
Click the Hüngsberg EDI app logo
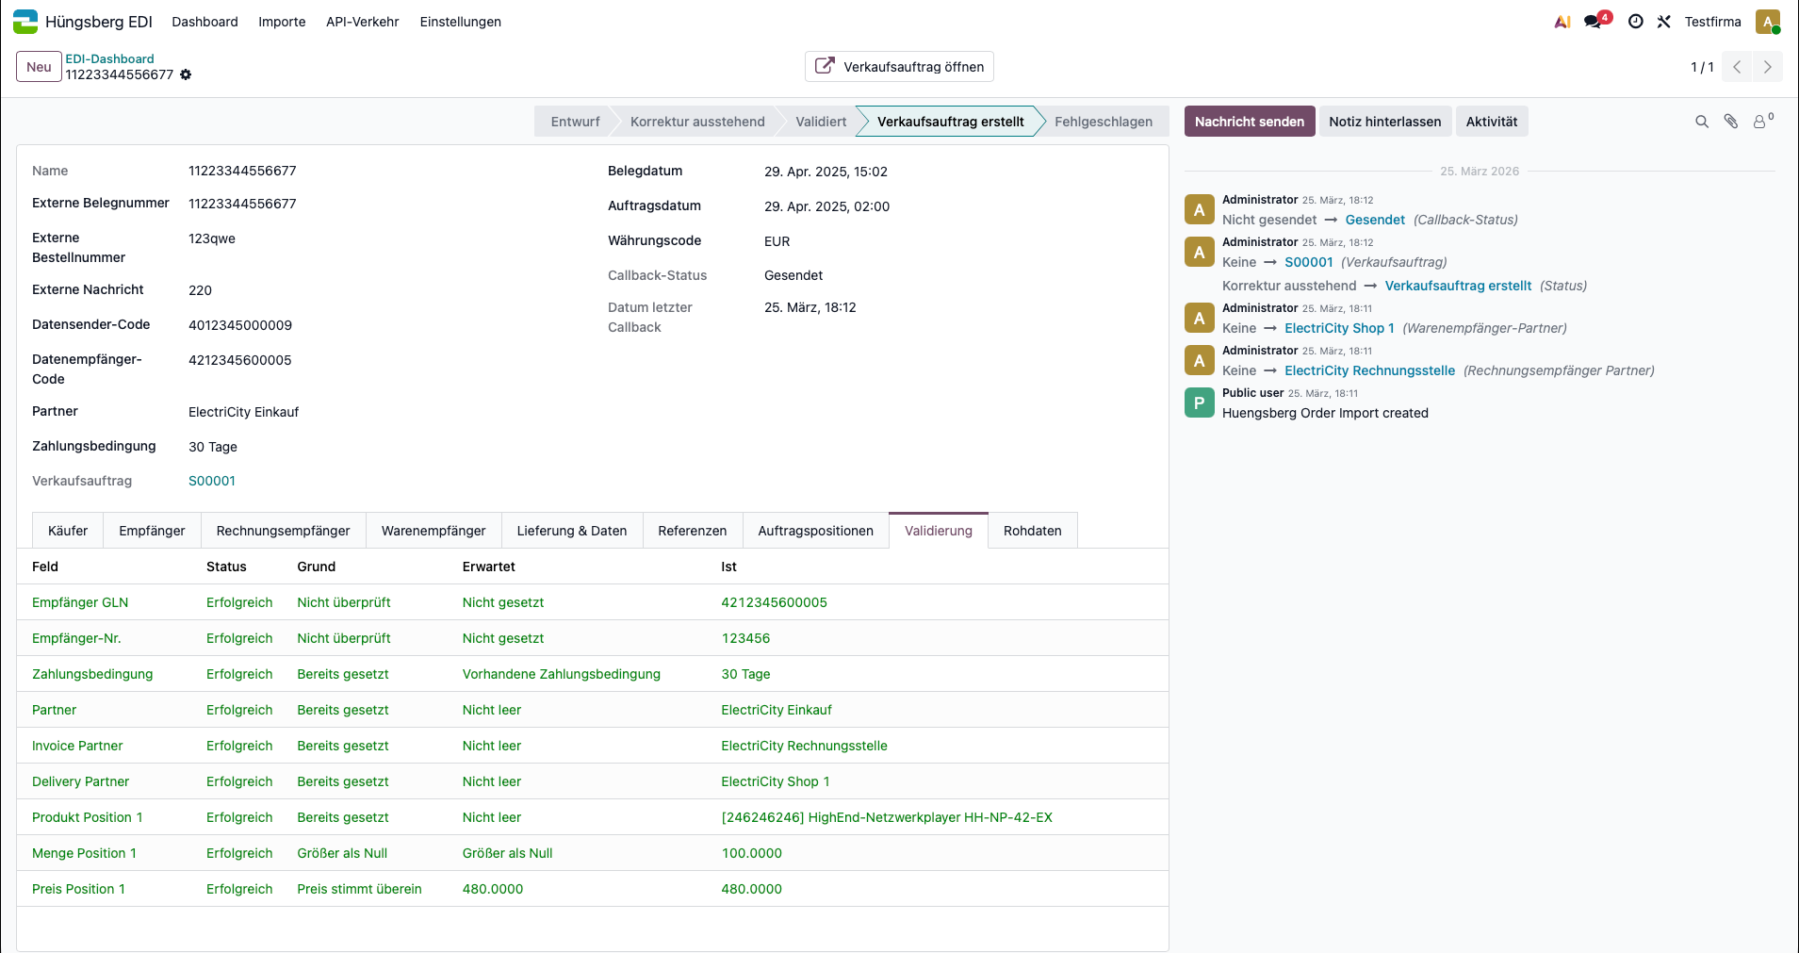pyautogui.click(x=25, y=22)
